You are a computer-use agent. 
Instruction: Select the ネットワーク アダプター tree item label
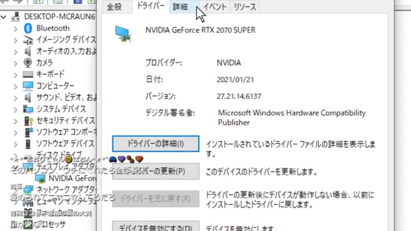click(x=66, y=189)
